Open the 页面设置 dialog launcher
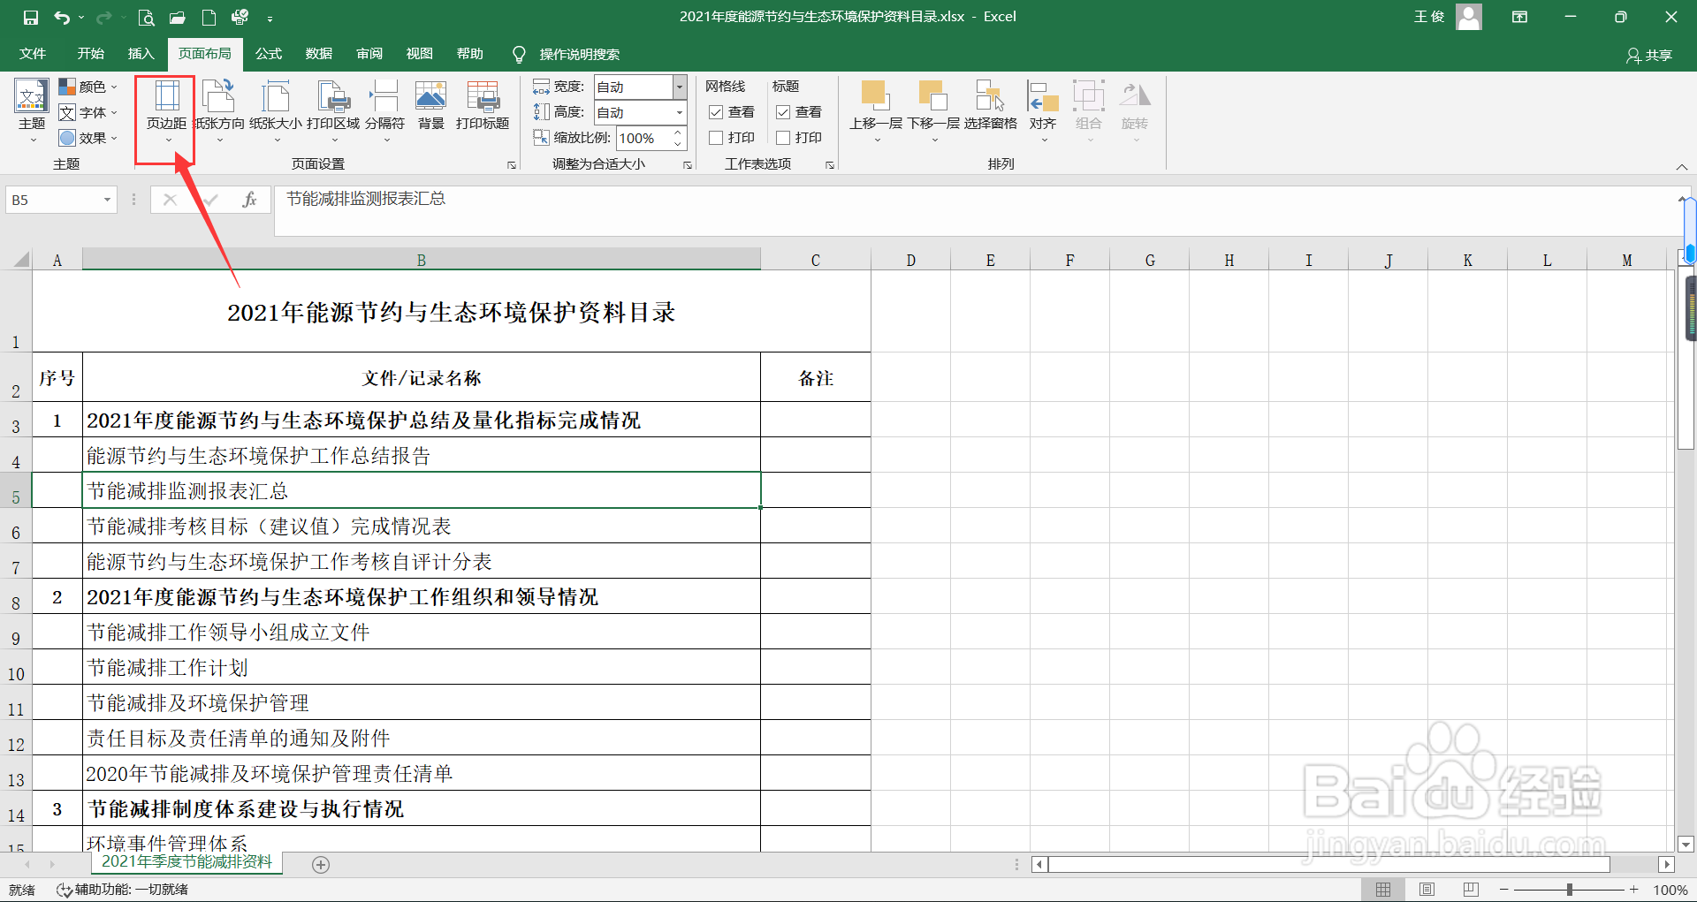Image resolution: width=1697 pixels, height=902 pixels. pyautogui.click(x=511, y=163)
